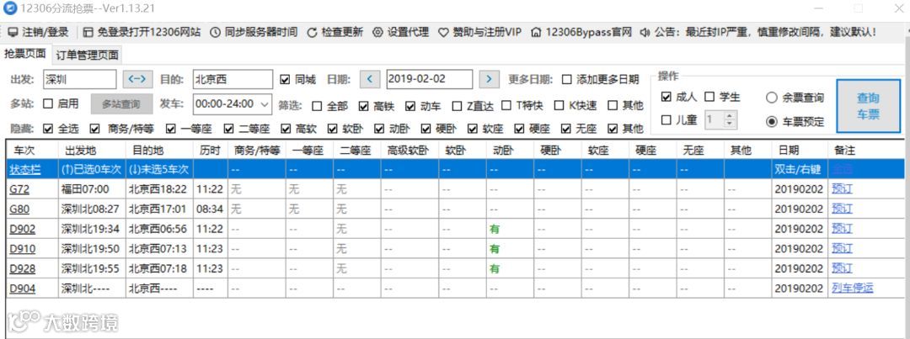Open 免登录打开12306网站 menu item
This screenshot has height=339, width=910.
click(142, 32)
